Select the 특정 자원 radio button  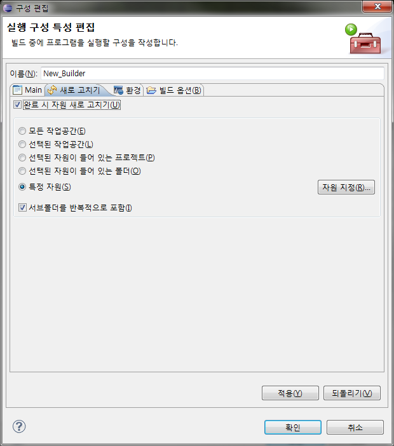pyautogui.click(x=22, y=187)
